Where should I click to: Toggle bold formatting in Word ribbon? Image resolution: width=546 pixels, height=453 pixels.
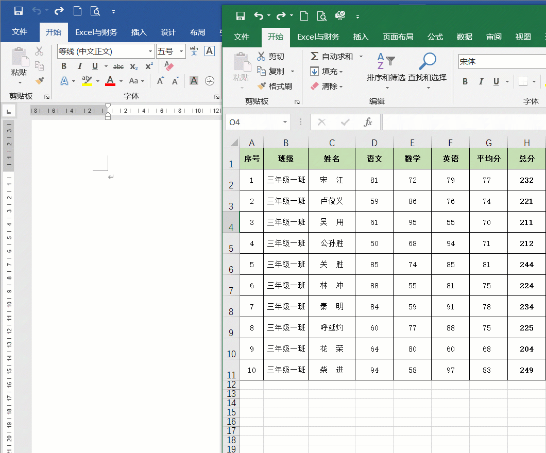coord(64,66)
